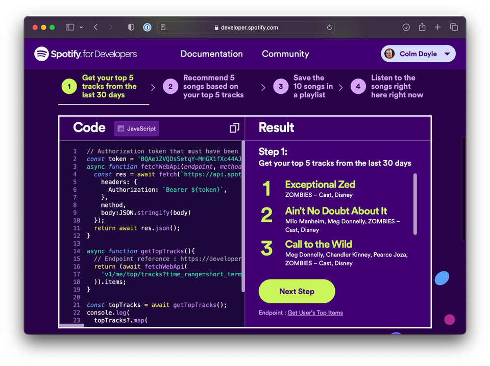The height and width of the screenshot is (366, 490).
Task: Click the track Call to the Wild
Action: coord(318,244)
